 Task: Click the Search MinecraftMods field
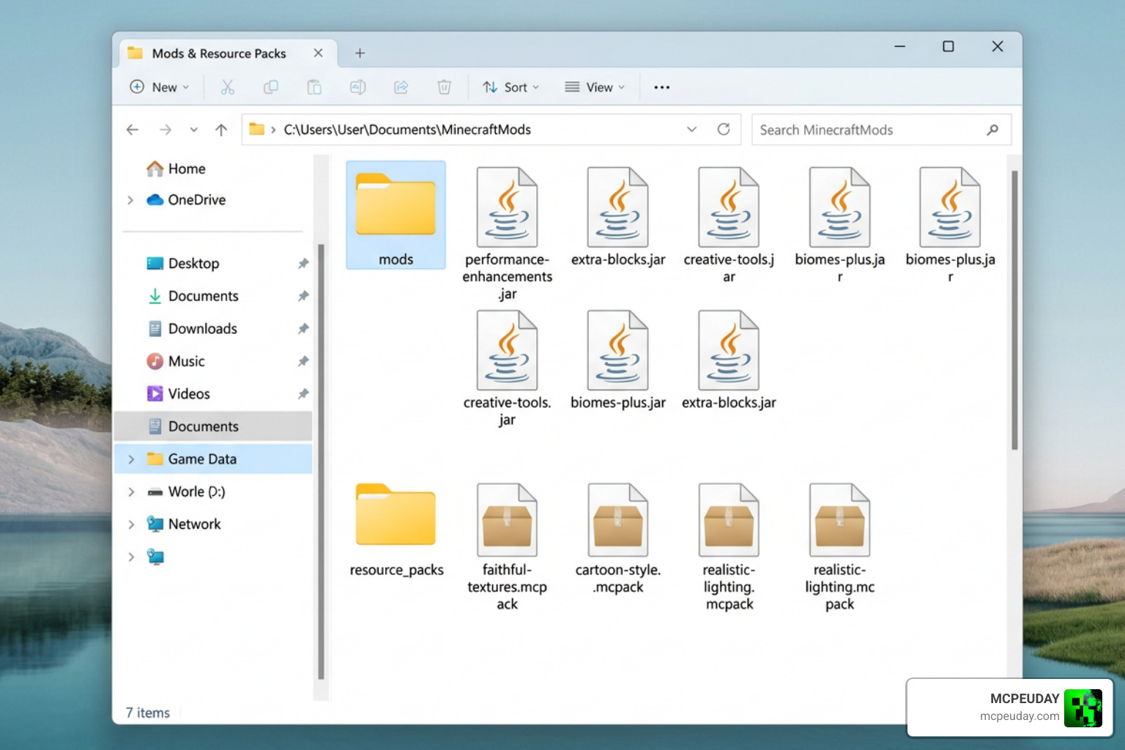(881, 130)
